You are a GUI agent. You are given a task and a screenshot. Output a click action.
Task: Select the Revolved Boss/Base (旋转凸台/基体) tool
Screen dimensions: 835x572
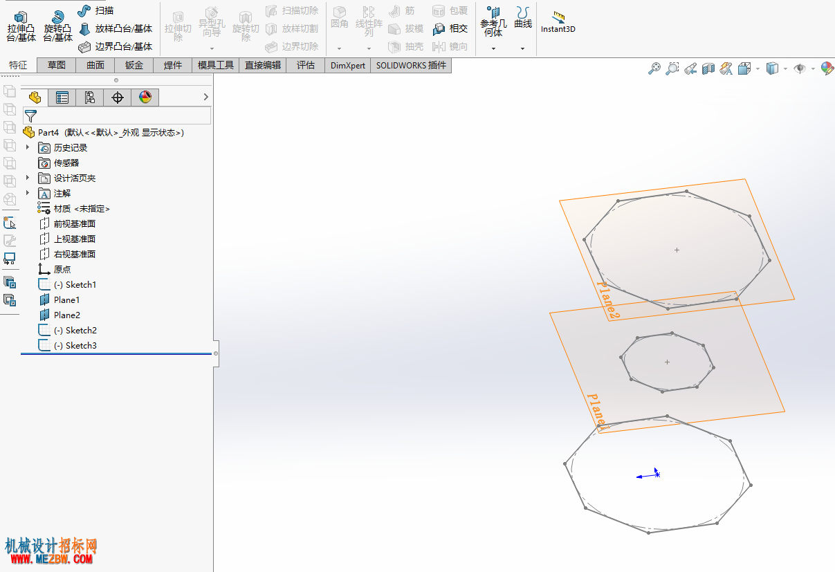point(57,26)
